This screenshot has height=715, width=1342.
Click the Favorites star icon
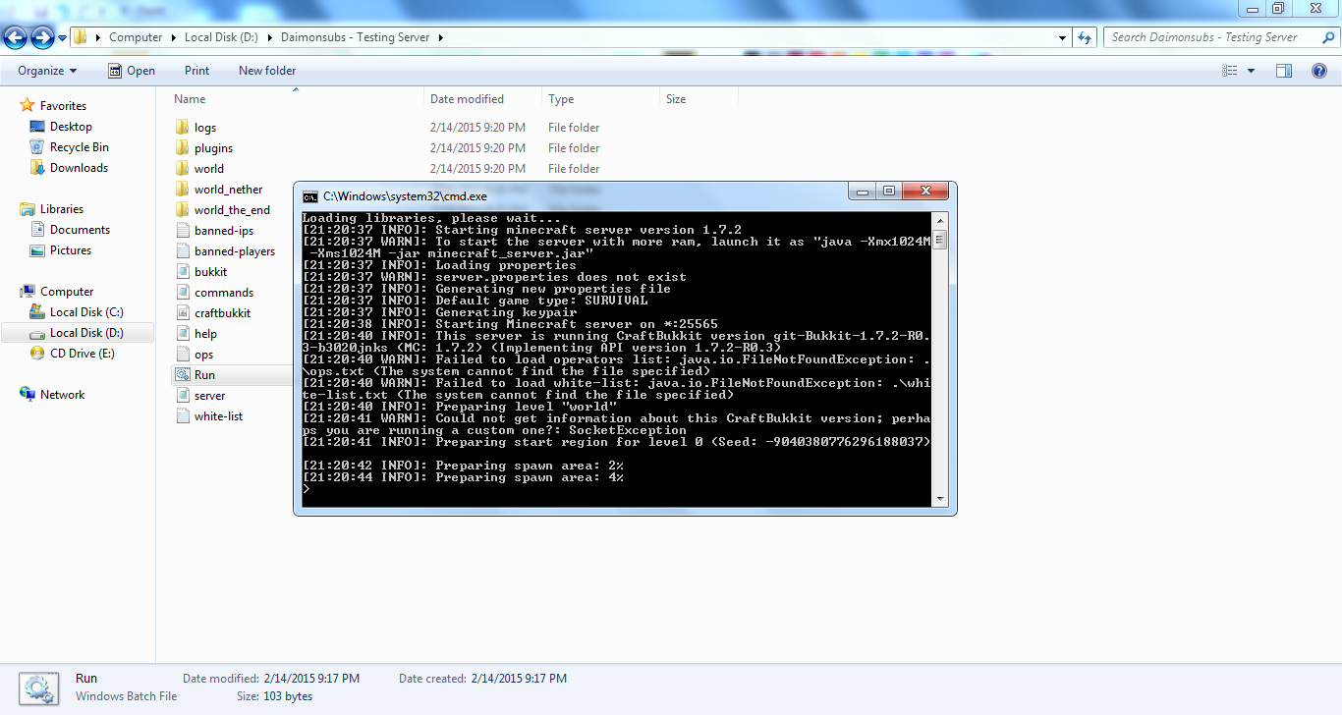(28, 106)
